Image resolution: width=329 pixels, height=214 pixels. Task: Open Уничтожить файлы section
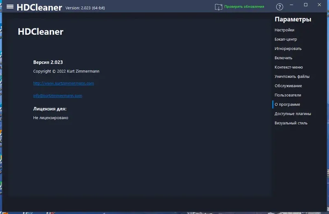click(292, 76)
